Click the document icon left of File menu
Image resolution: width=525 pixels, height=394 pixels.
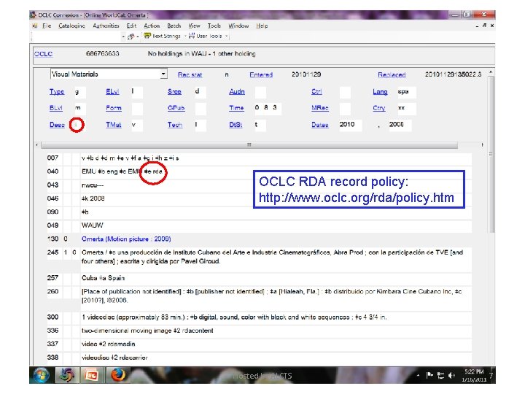(x=35, y=26)
